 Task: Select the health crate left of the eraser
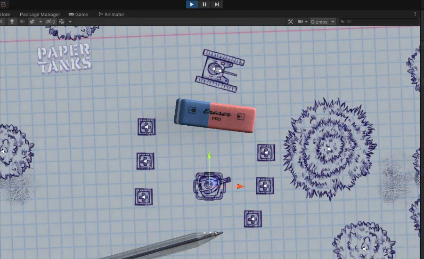147,127
